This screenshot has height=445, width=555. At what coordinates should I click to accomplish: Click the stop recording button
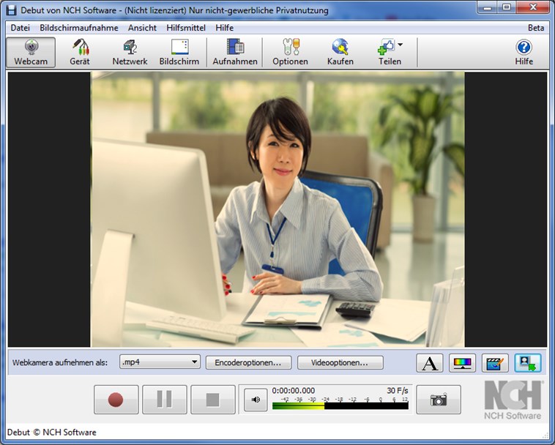click(x=213, y=400)
